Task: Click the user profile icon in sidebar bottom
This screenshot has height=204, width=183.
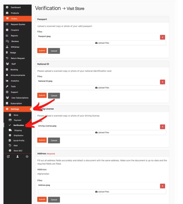Action: (18, 157)
